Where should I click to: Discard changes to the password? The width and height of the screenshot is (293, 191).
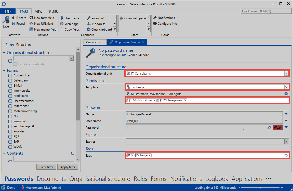tap(19, 18)
